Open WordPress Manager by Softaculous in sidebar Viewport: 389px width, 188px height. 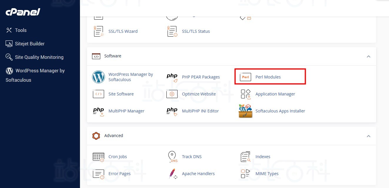[x=35, y=75]
